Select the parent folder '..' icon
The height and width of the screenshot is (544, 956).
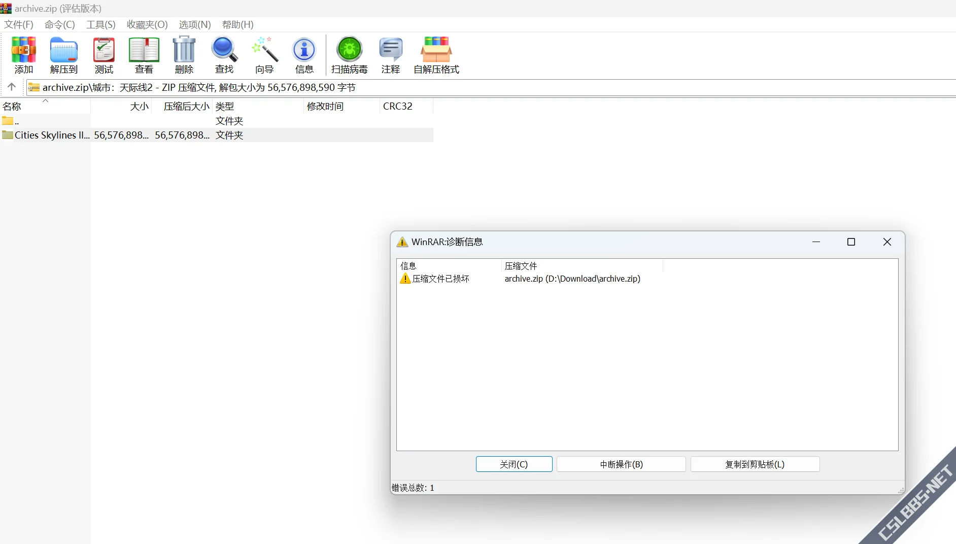click(x=8, y=121)
